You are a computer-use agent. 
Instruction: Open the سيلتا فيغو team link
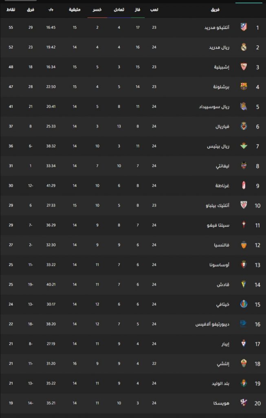[x=218, y=225]
